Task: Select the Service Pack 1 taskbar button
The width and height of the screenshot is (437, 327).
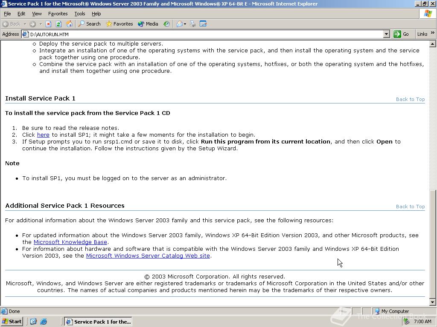Action: tap(98, 322)
